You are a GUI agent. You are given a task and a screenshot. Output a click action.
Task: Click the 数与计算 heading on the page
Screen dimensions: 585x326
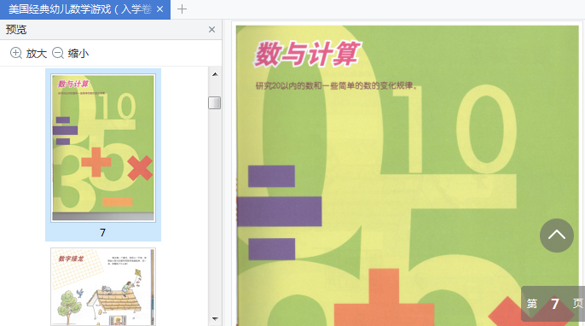coord(307,55)
